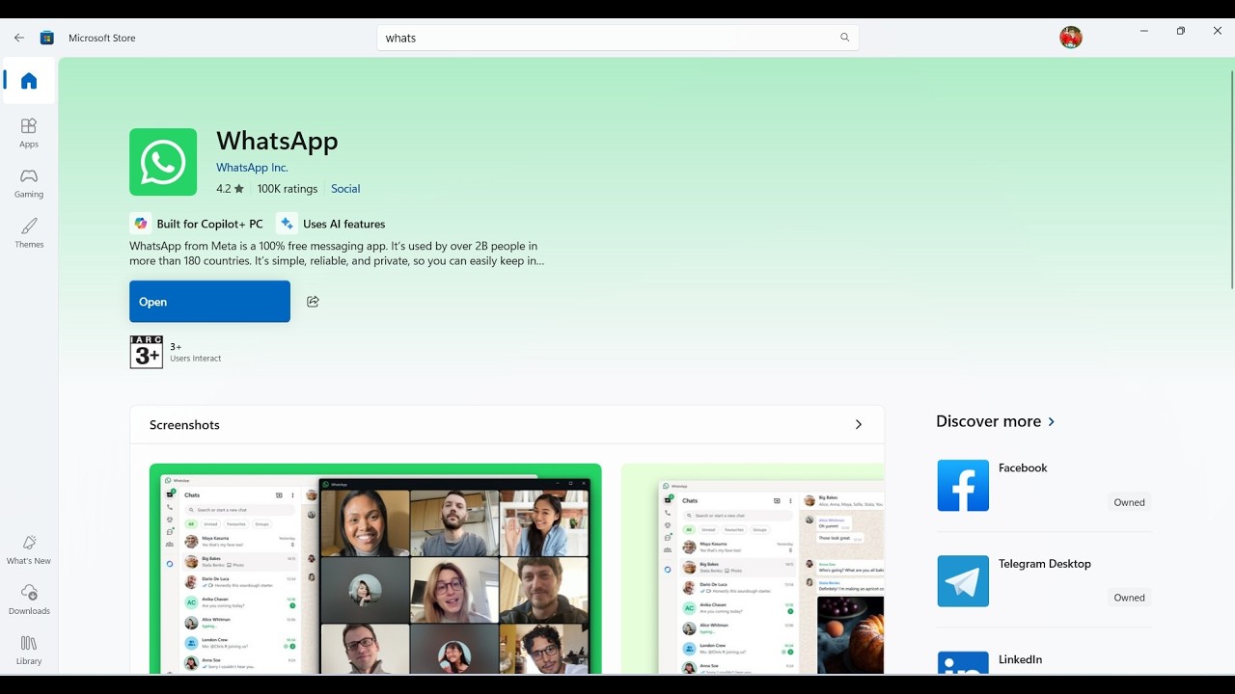Viewport: 1235px width, 694px height.
Task: Click the WhatsApp app title heading
Action: point(277,141)
